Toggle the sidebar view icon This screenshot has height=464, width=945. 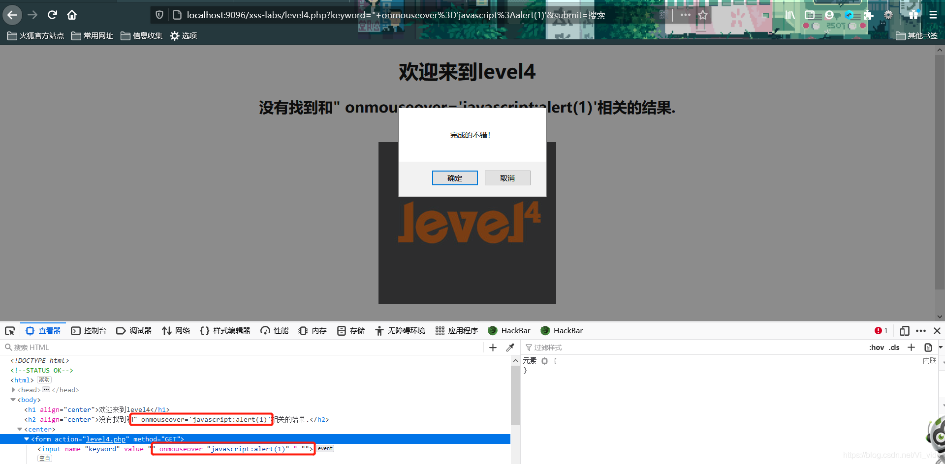tap(810, 15)
